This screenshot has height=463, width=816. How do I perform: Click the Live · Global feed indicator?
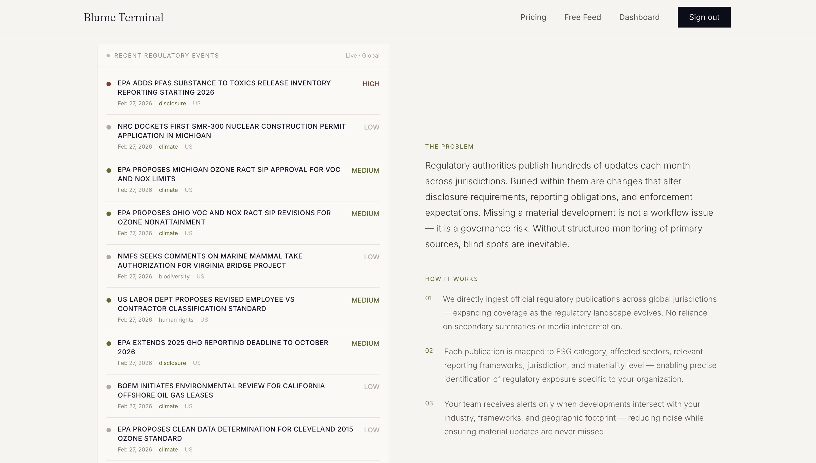click(362, 55)
